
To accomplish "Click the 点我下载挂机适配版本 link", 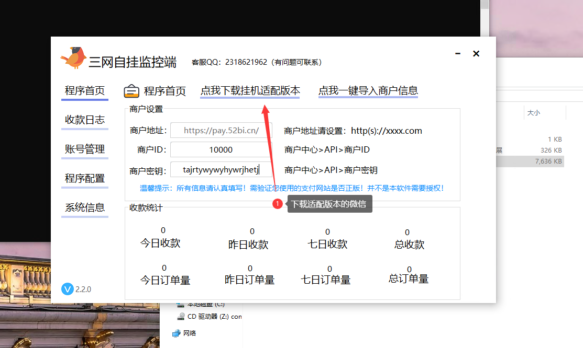I will click(250, 89).
